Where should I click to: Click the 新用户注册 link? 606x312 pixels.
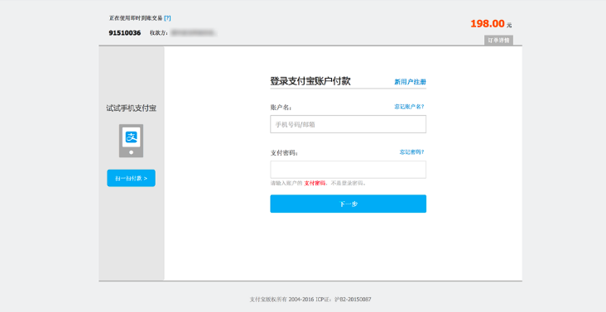coord(410,82)
